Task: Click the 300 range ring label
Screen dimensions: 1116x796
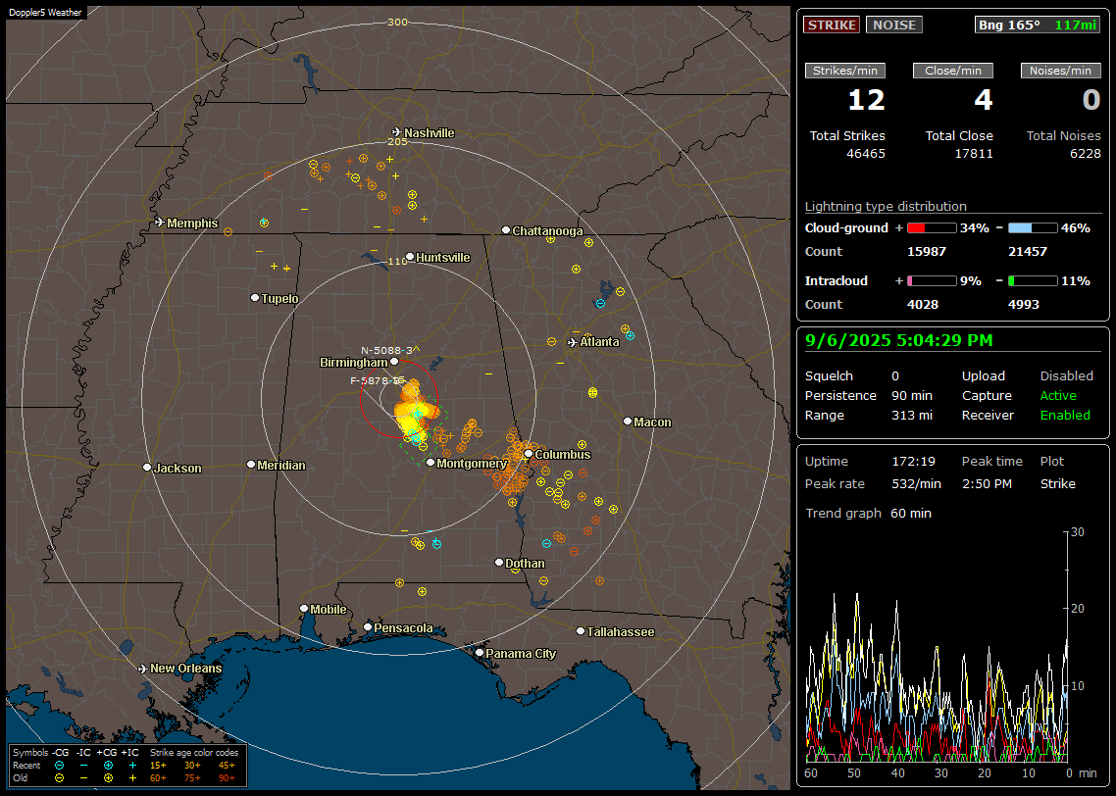Action: click(x=397, y=22)
